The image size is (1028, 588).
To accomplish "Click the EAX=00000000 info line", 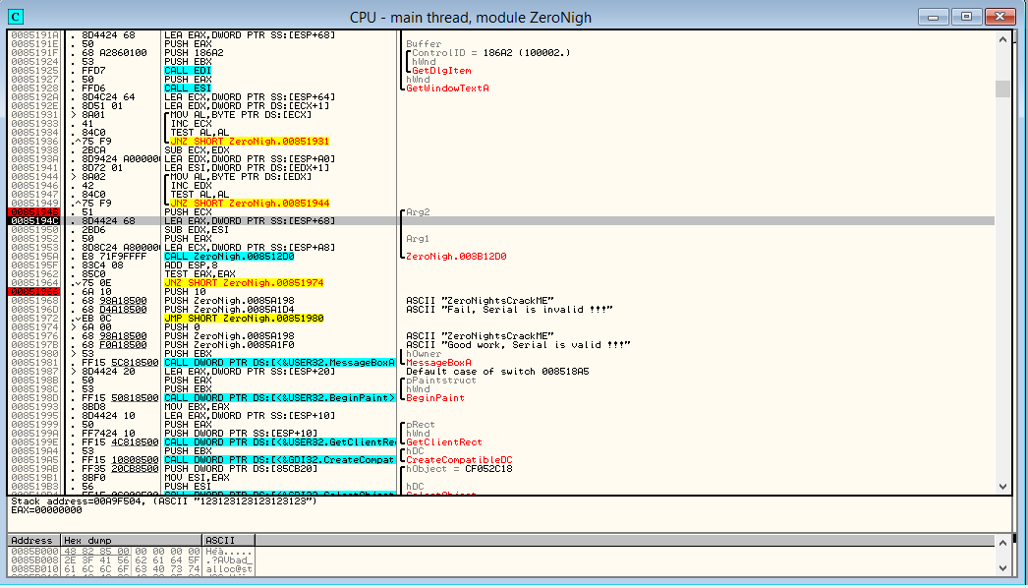I will tap(46, 510).
